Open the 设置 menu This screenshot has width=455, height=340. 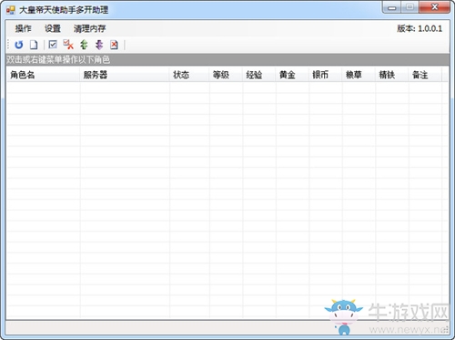click(x=53, y=28)
